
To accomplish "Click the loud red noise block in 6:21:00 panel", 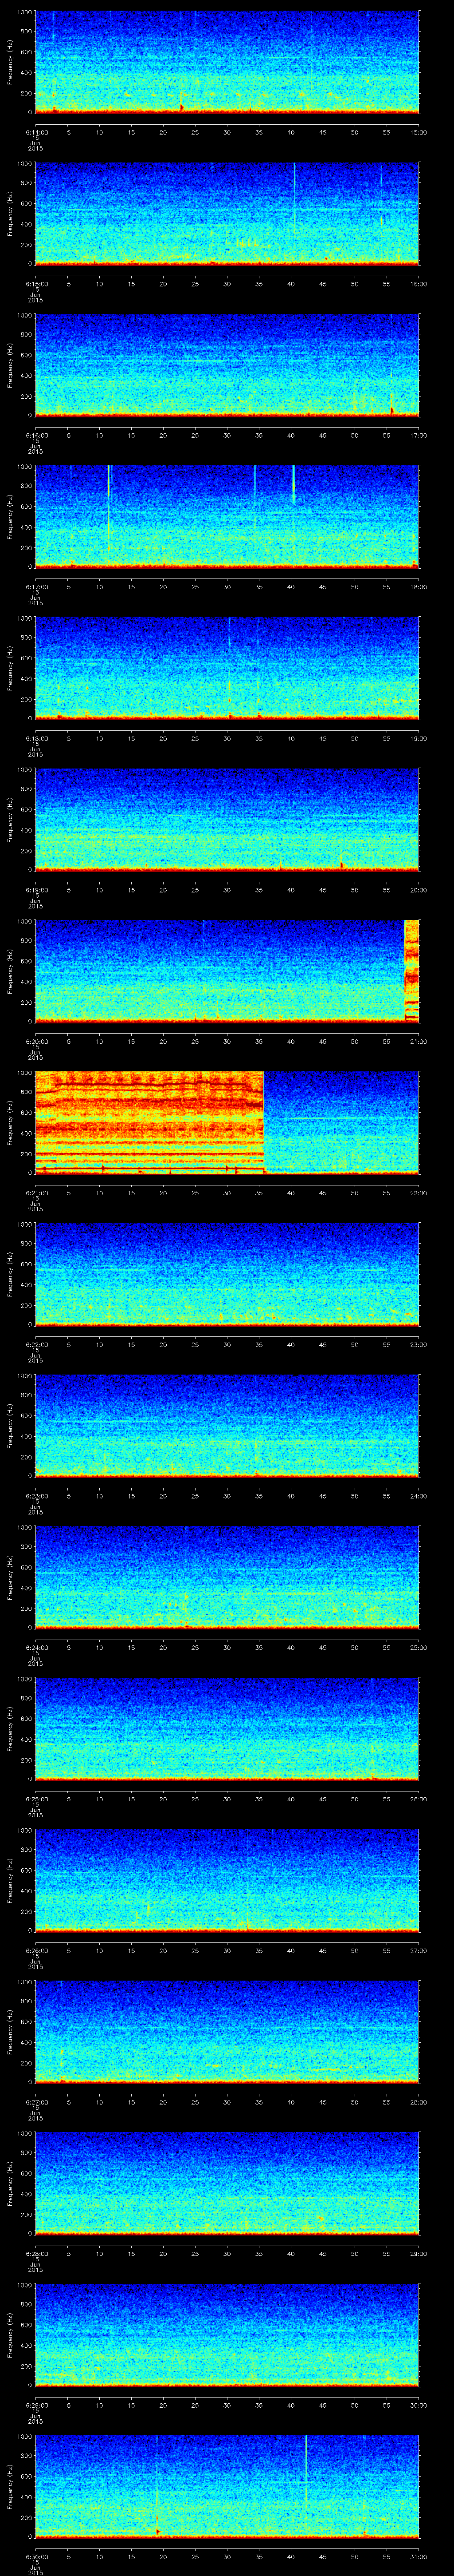I will pyautogui.click(x=150, y=1122).
